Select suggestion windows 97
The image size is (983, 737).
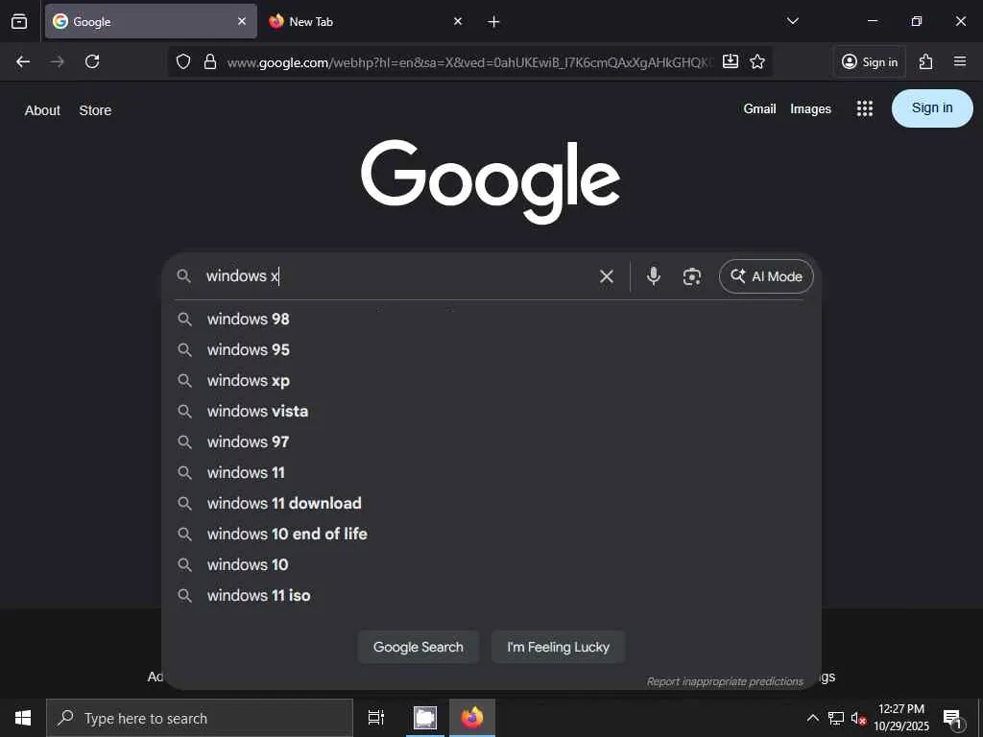click(x=491, y=441)
